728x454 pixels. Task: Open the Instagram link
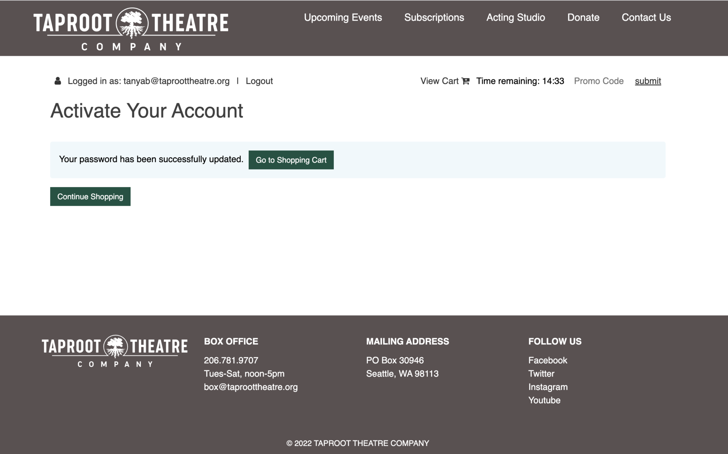click(548, 387)
